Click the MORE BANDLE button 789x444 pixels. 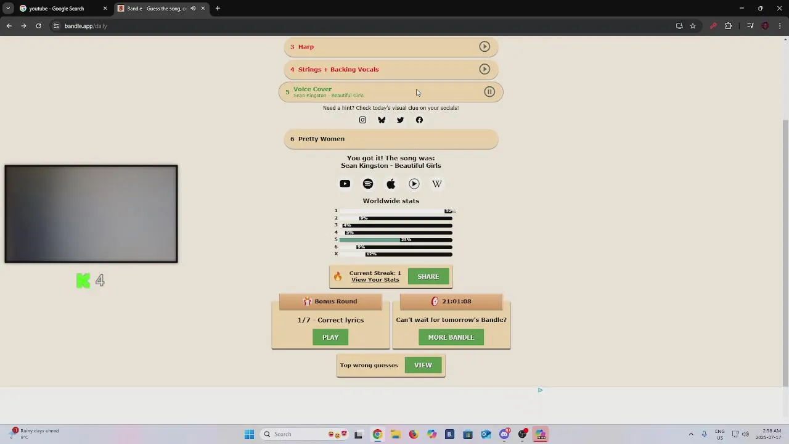click(451, 337)
